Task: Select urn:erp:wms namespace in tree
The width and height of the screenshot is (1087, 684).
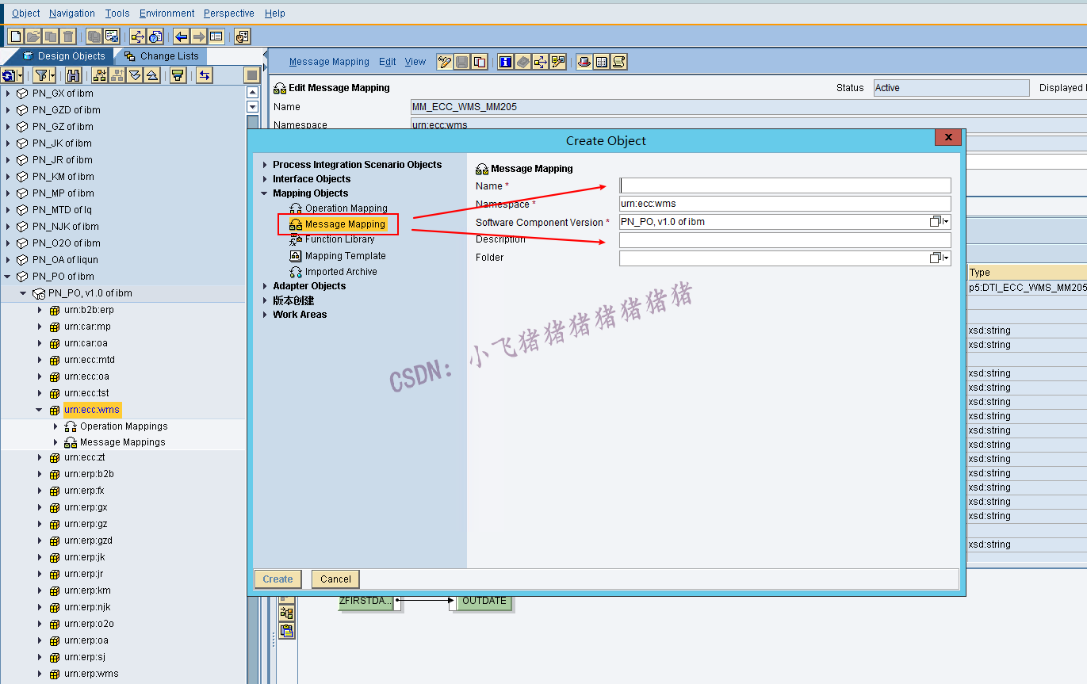Action: 91,674
